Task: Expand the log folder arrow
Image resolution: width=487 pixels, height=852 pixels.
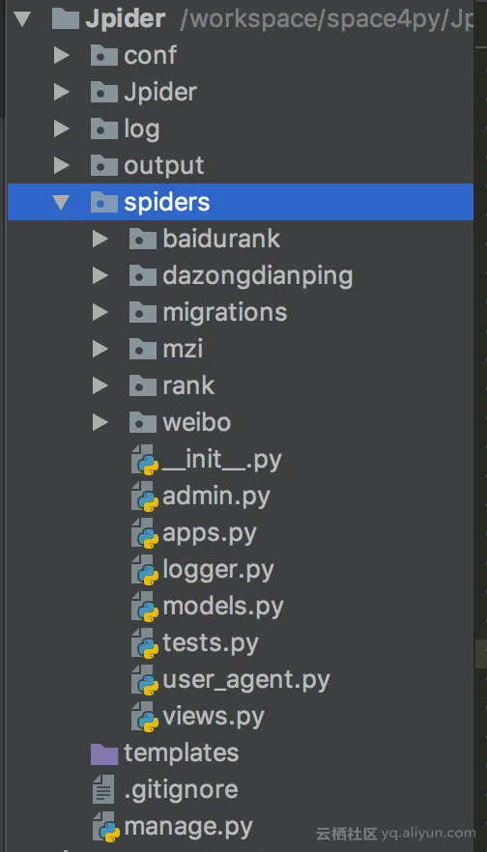Action: (x=62, y=128)
